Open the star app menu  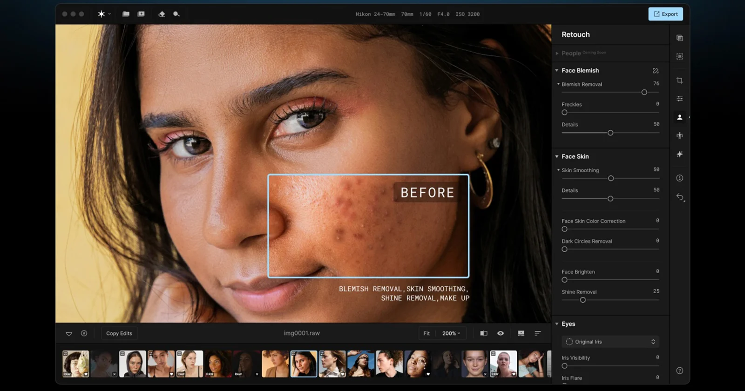[x=104, y=14]
